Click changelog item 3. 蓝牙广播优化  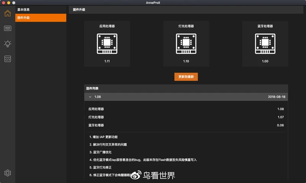(x=101, y=152)
